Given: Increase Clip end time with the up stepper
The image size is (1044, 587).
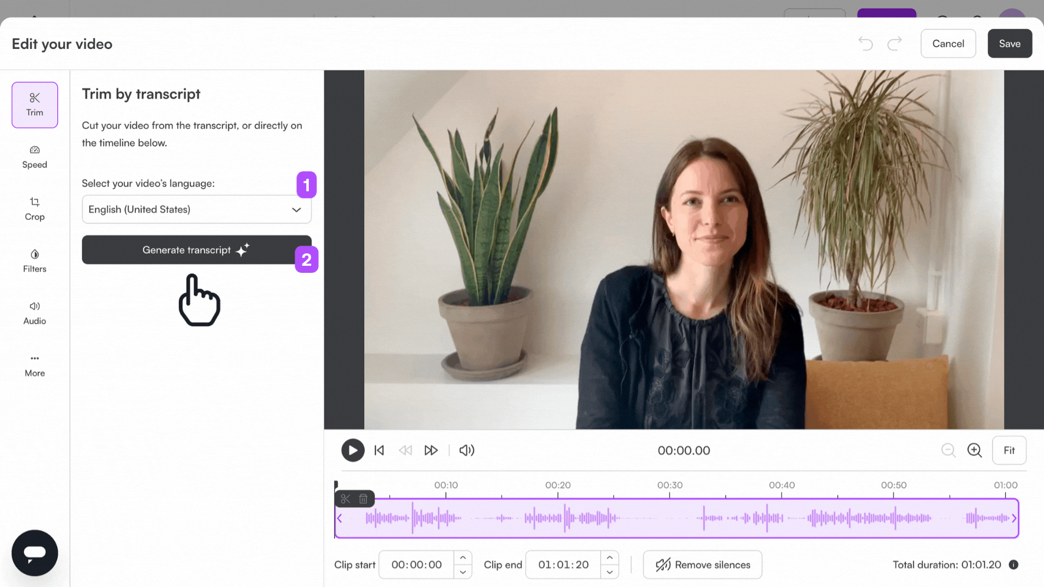Looking at the screenshot, I should coord(610,558).
